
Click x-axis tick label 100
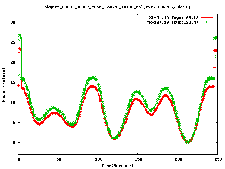[x=98, y=159]
